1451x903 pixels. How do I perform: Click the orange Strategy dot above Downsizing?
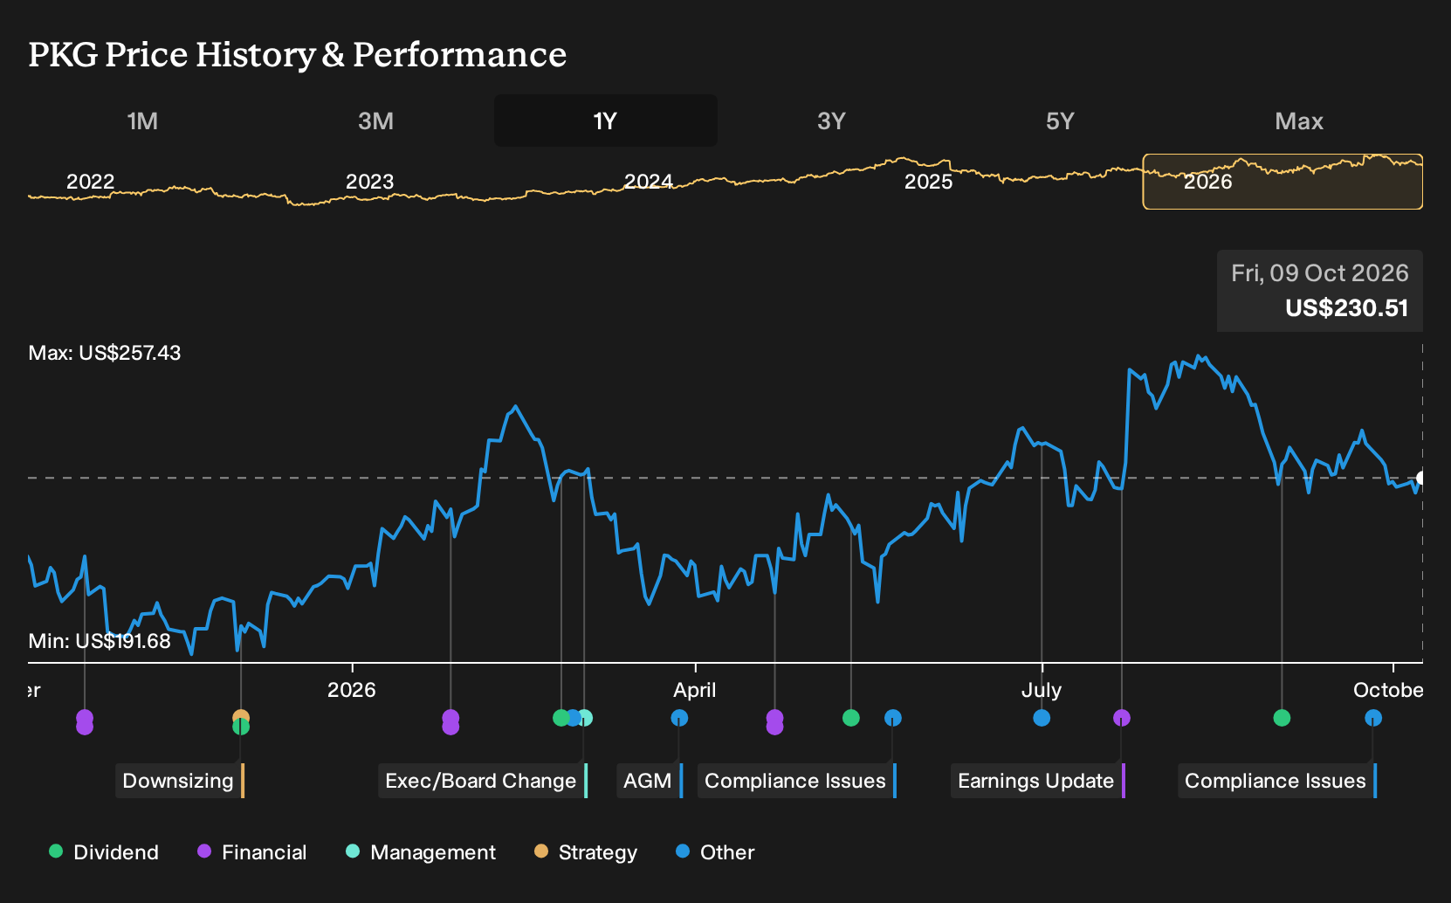point(241,718)
